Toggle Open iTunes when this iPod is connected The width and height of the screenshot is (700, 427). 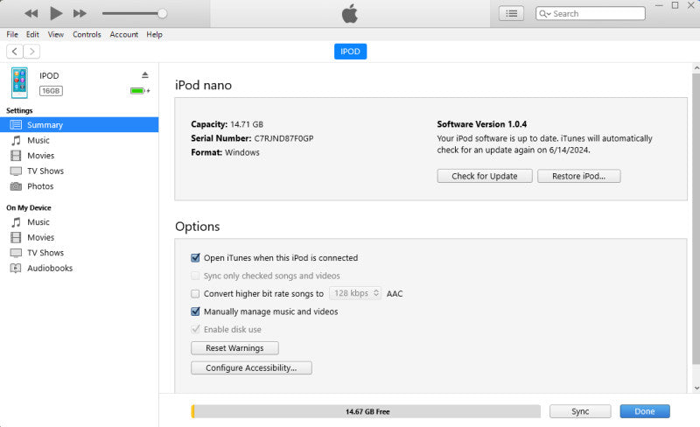tap(195, 258)
